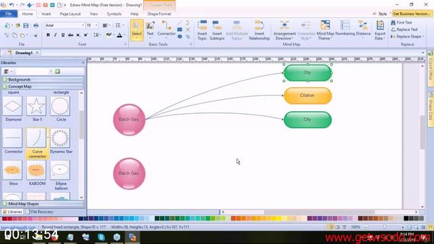This screenshot has width=434, height=244.
Task: Expand the Backgrounds library section
Action: point(43,80)
